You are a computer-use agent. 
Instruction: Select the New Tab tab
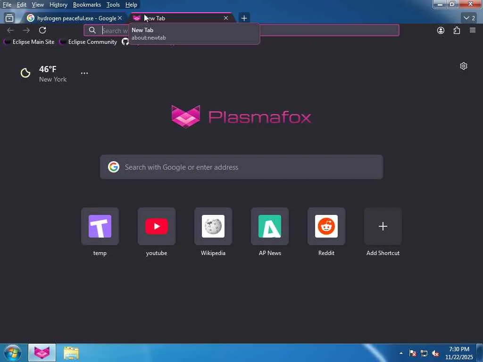pos(182,18)
